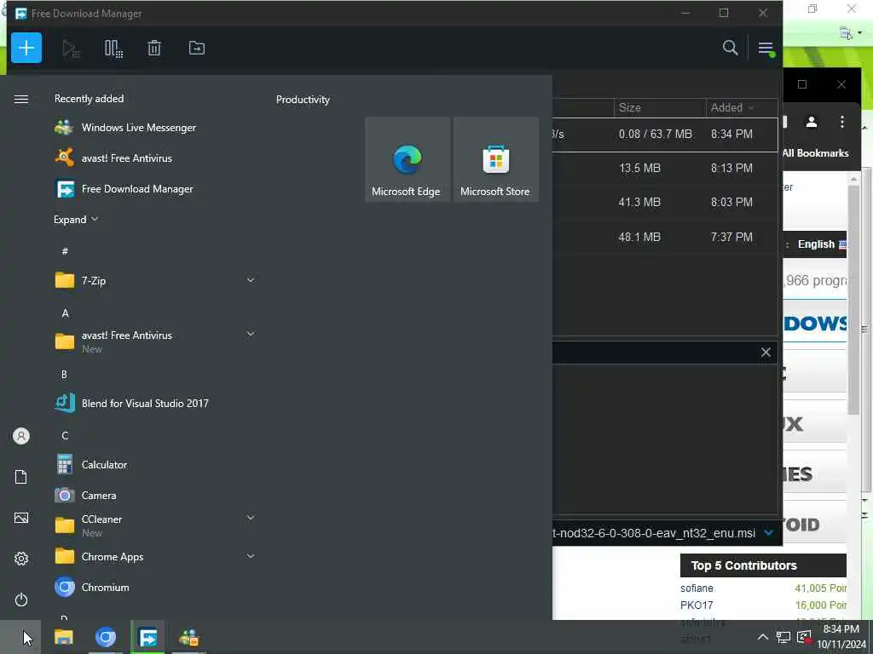Open Settings gear in Start sidebar
873x654 pixels.
click(x=21, y=559)
